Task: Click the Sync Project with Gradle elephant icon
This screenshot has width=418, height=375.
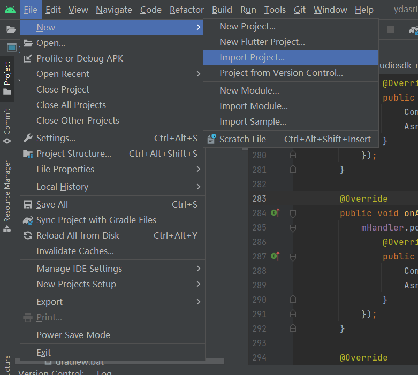Action: click(28, 220)
